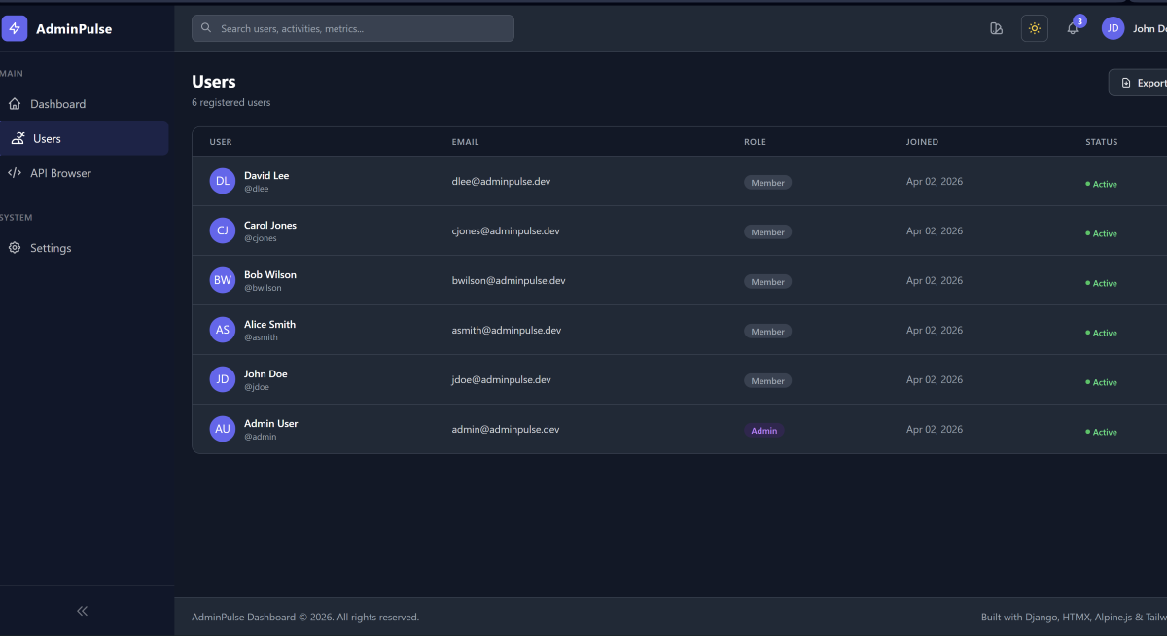Click the jdoe@adminpulse.dev email

[501, 379]
